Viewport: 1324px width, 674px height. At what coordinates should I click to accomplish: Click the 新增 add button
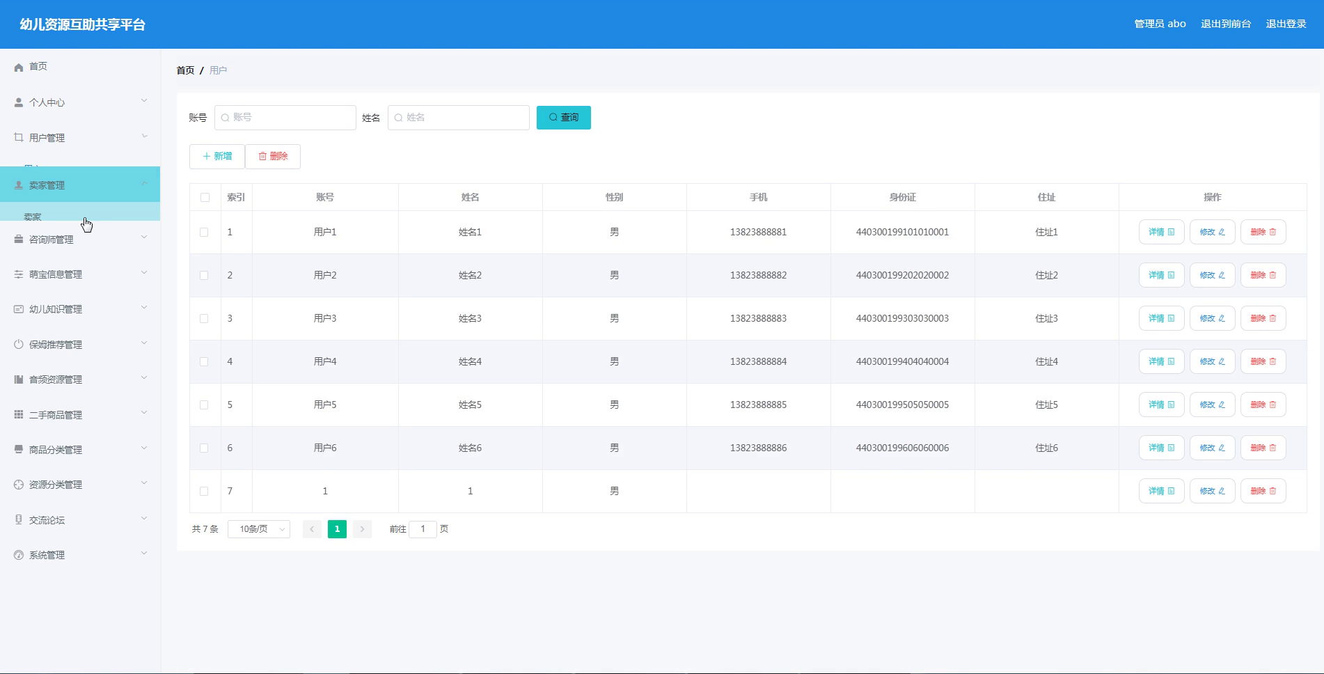pos(217,157)
